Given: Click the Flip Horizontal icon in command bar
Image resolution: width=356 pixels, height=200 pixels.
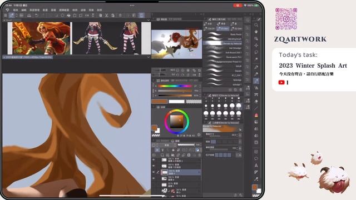Looking at the screenshot, I should tap(87, 16).
